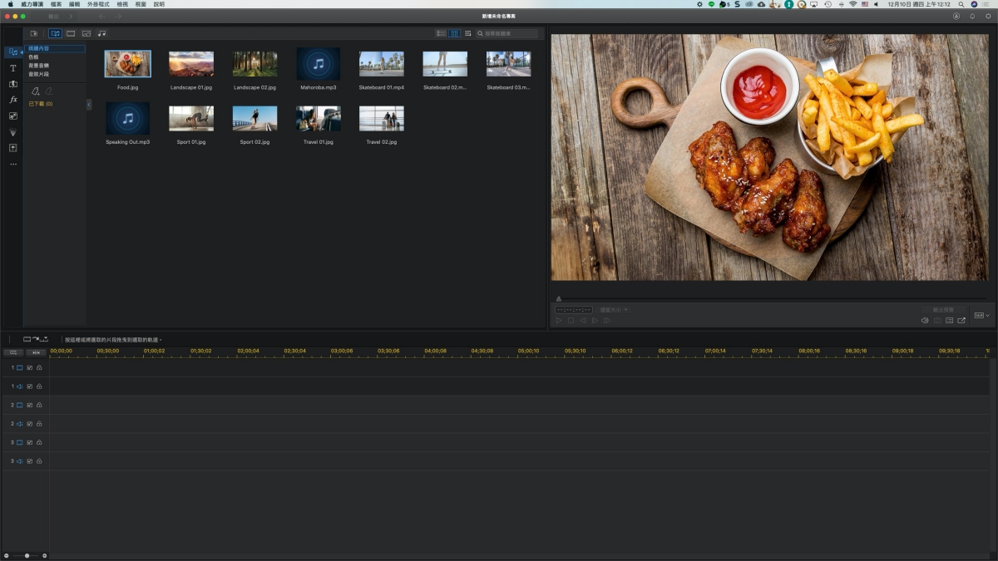Click the timeline zoom slider handle
Screen dimensions: 998x561
pos(27,555)
